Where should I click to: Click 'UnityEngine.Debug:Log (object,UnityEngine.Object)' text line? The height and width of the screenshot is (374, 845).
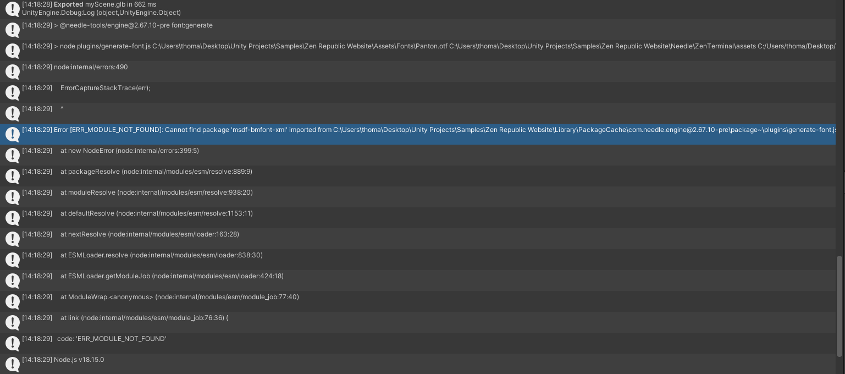click(x=101, y=13)
